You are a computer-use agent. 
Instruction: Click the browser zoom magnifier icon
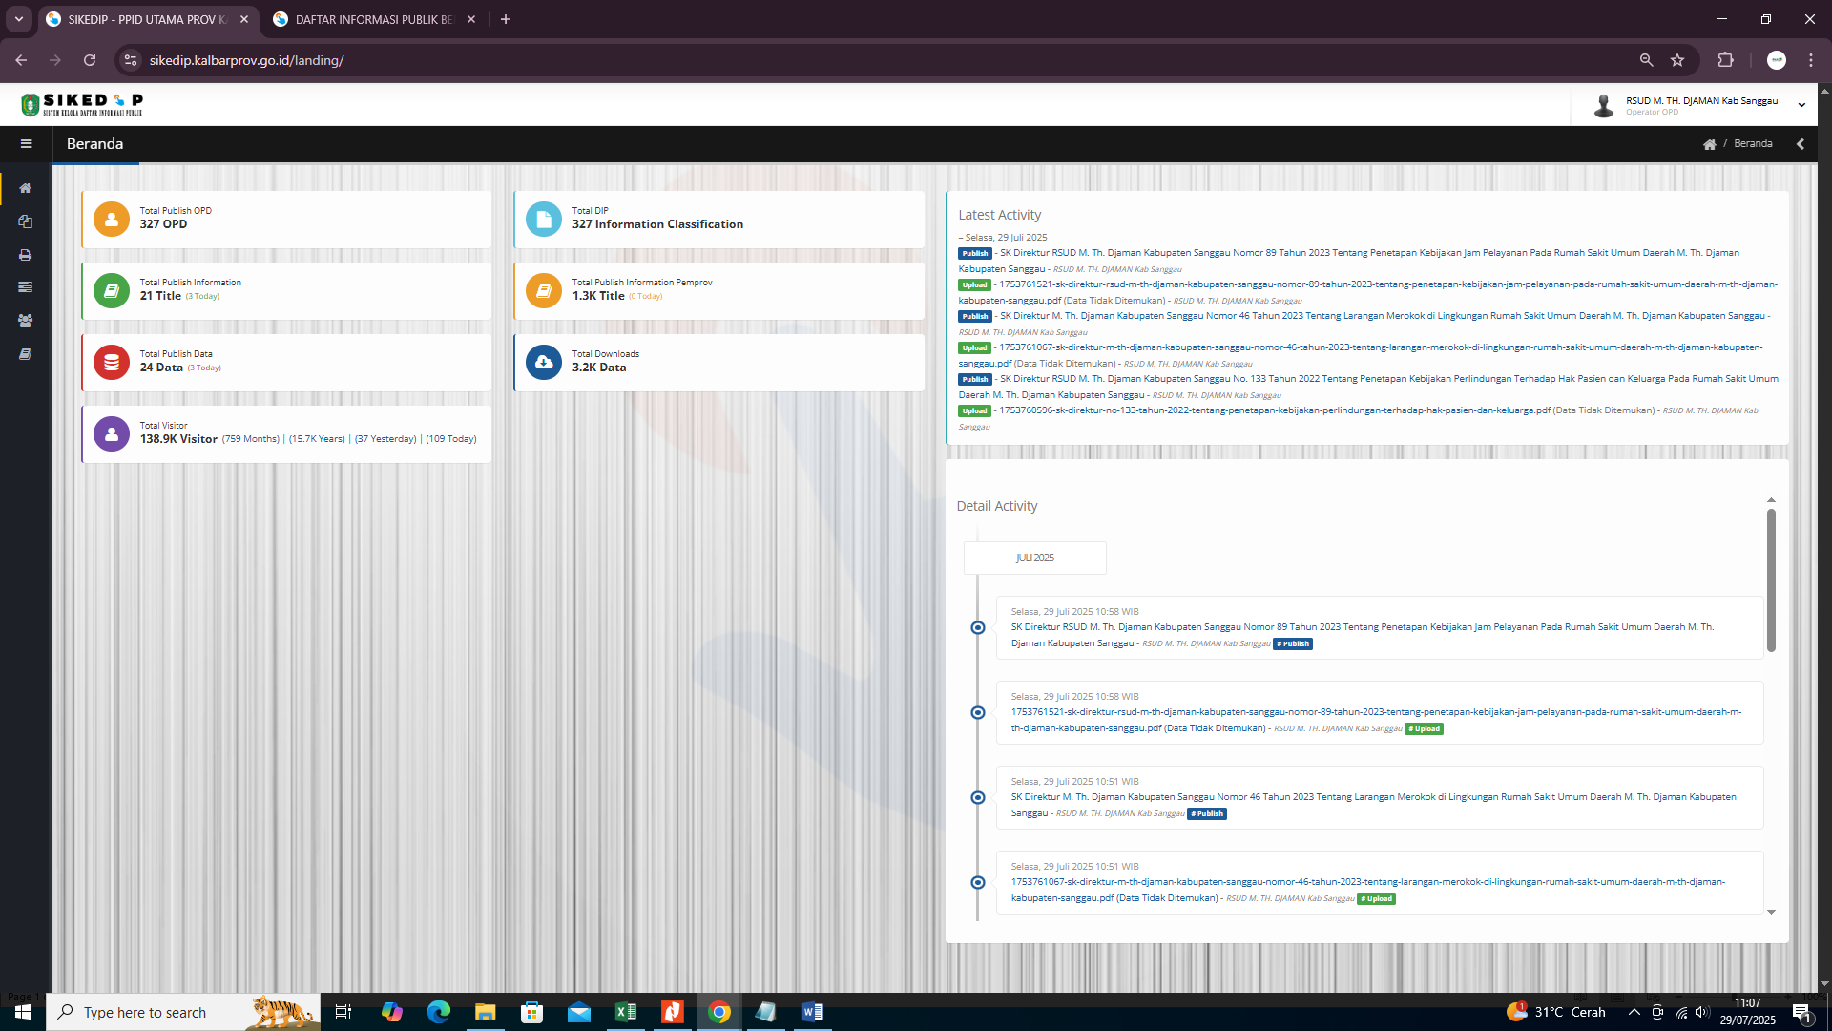point(1646,60)
